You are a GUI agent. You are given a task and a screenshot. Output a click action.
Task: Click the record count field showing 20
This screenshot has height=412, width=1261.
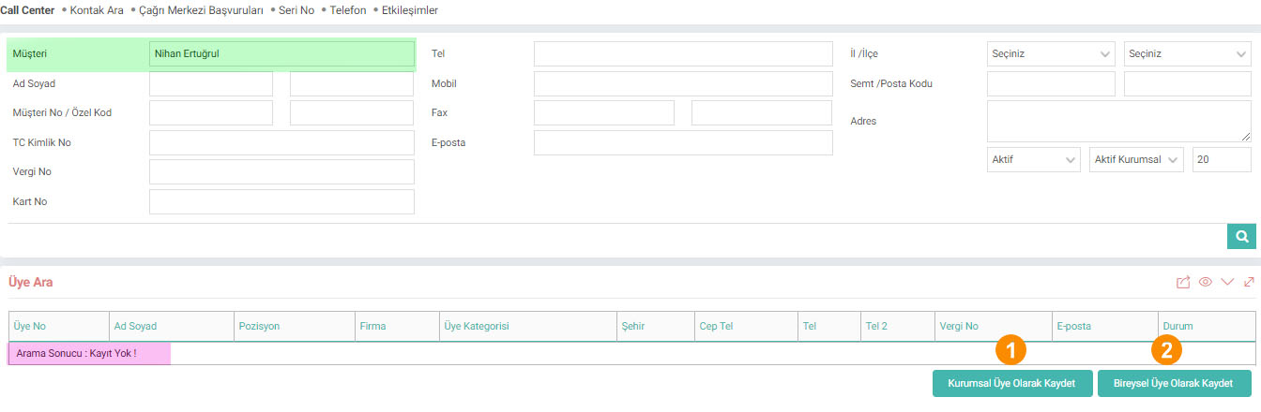(x=1222, y=160)
